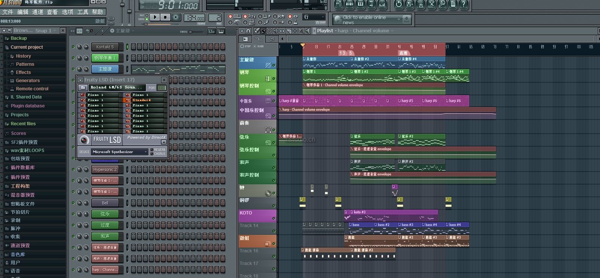Click the Fruity LSD collapse arrow button
Viewport: 600px width, 278px height.
tap(164, 142)
